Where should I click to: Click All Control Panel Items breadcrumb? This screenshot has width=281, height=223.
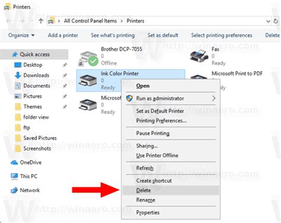[90, 21]
